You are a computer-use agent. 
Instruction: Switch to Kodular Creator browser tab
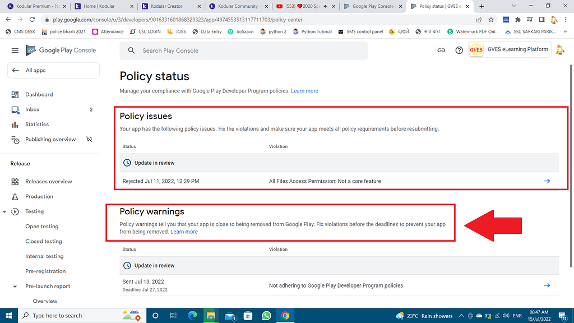coord(170,6)
